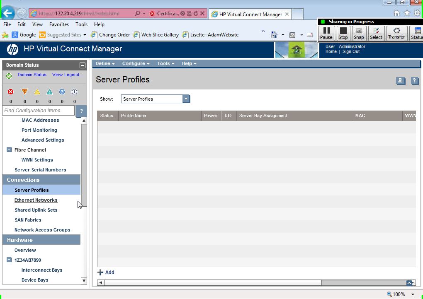423x299 pixels.
Task: Click the address bar search magnifier icon
Action: [x=137, y=13]
